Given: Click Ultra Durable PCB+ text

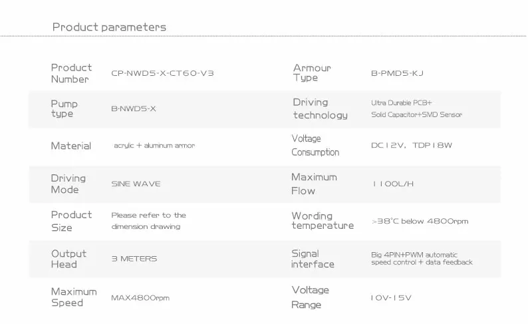Looking at the screenshot, I should [x=402, y=103].
